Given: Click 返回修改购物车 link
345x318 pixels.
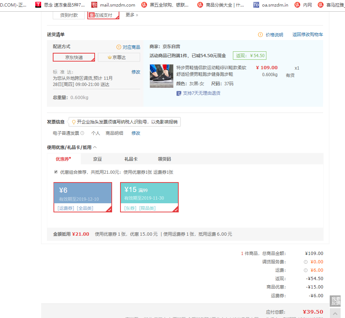Looking at the screenshot, I should click(x=308, y=35).
